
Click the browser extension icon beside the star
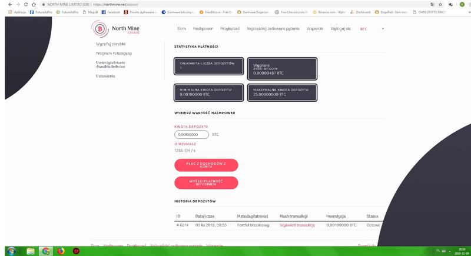tap(450, 5)
